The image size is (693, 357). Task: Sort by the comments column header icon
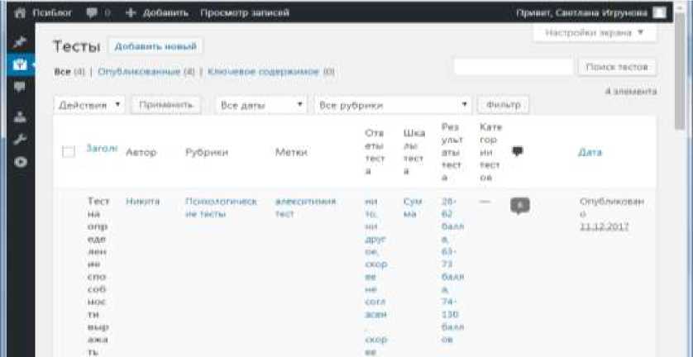click(517, 152)
